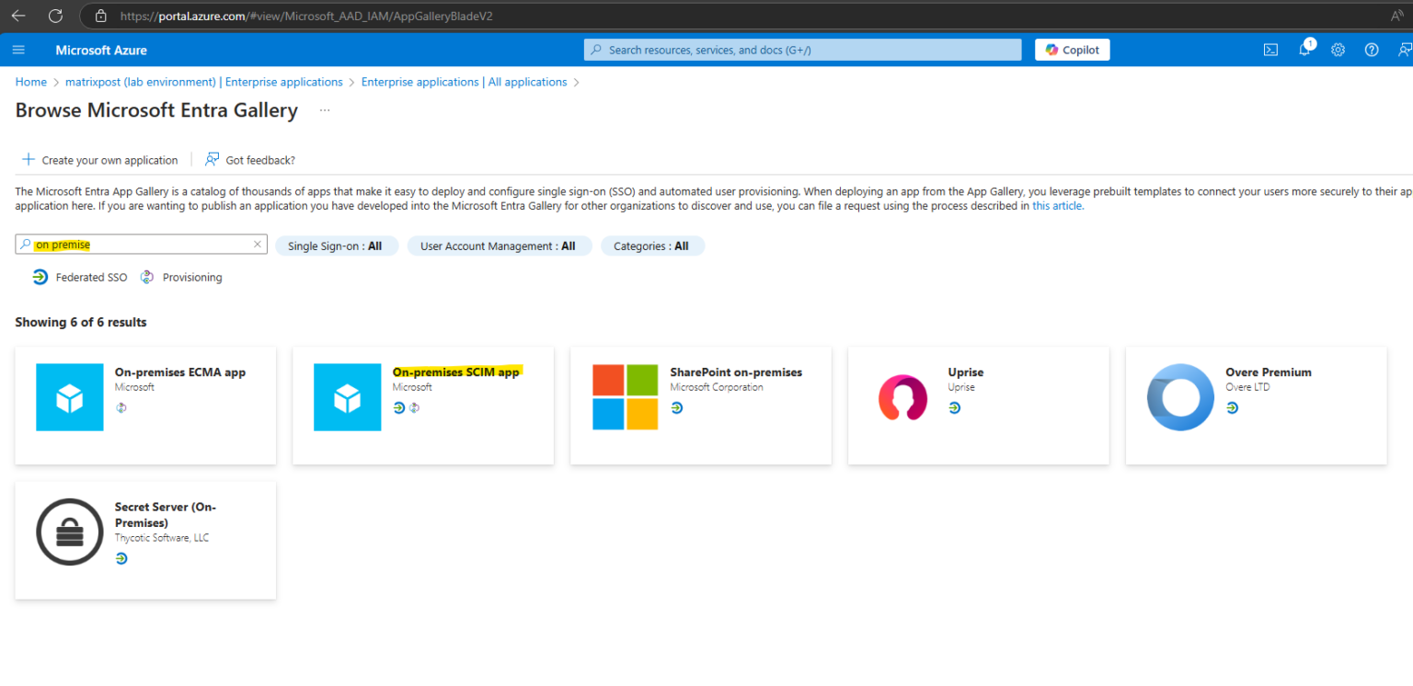Toggle the Federated SSO filter
1413x686 pixels.
(79, 277)
